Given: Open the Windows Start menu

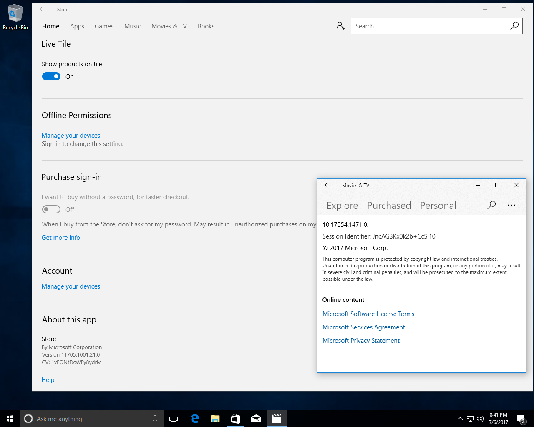Looking at the screenshot, I should (x=10, y=419).
